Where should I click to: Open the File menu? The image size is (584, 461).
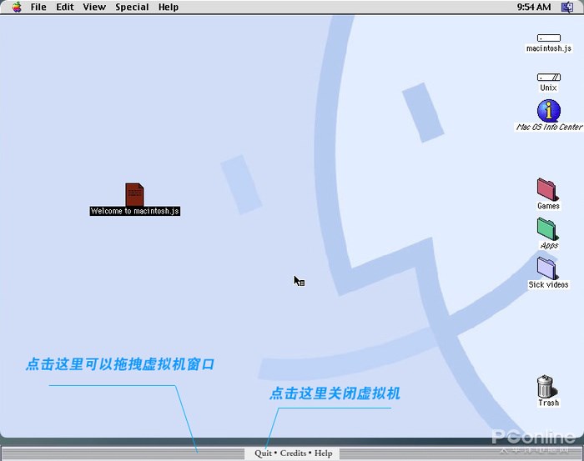pyautogui.click(x=38, y=7)
